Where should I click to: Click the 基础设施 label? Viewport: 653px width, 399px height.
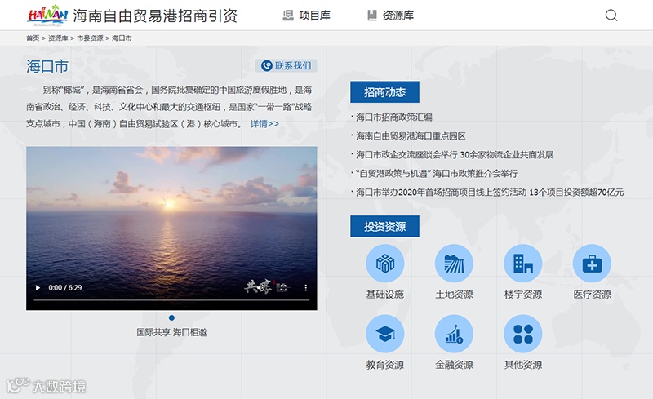pos(384,295)
